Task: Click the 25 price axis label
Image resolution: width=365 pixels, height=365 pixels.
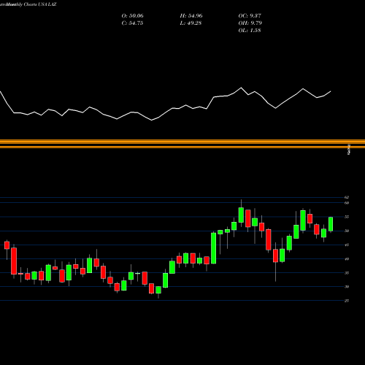Action: pyautogui.click(x=347, y=301)
